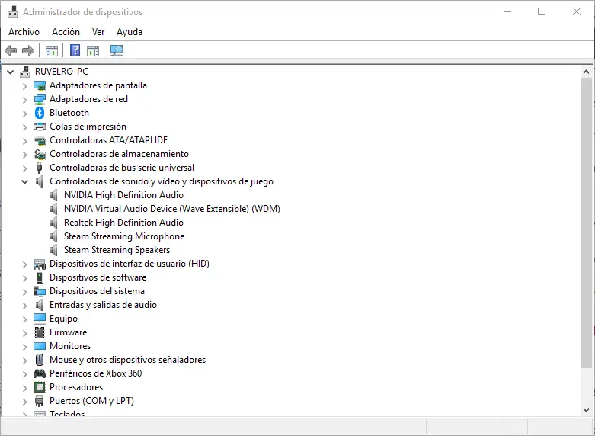This screenshot has width=595, height=436.
Task: Collapse Controladoras de sonido y vídeo category
Action: 24,182
